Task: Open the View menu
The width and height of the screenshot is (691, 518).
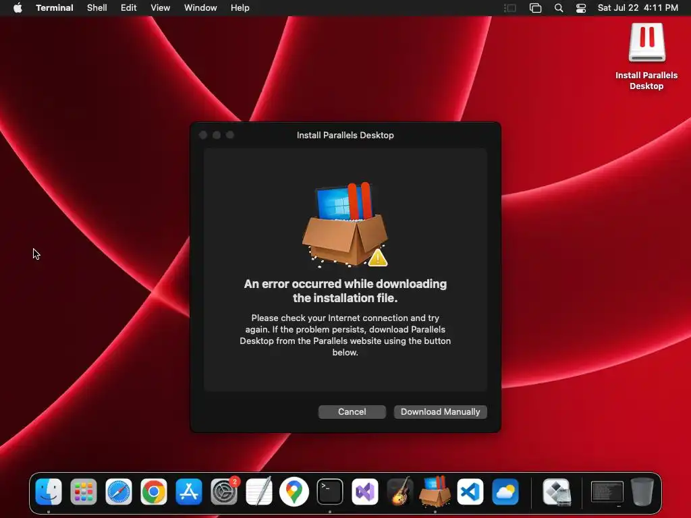Action: (161, 8)
